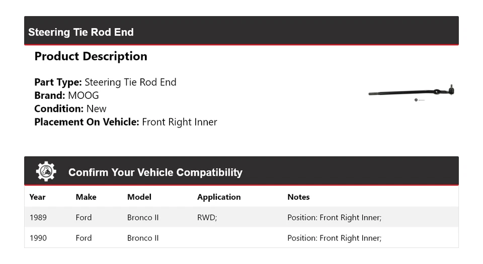Click Ford in the 1990 row
The image size is (483, 264).
click(x=84, y=238)
